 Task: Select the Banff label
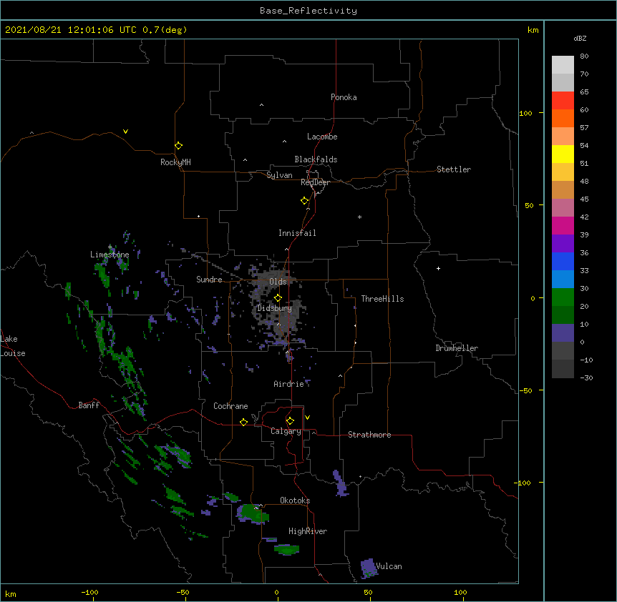click(x=89, y=405)
